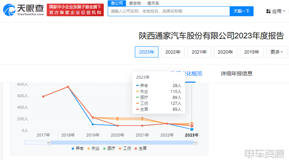This screenshot has width=289, height=160.
Task: Toggle the 工伤 legend series
Action: (x=125, y=148)
